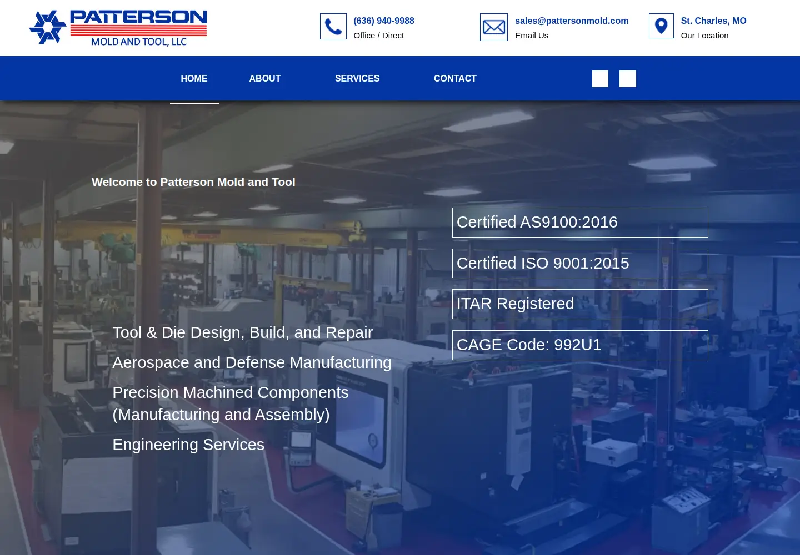The image size is (800, 555).
Task: Click 'Precision Machined Components' text
Action: click(x=231, y=392)
